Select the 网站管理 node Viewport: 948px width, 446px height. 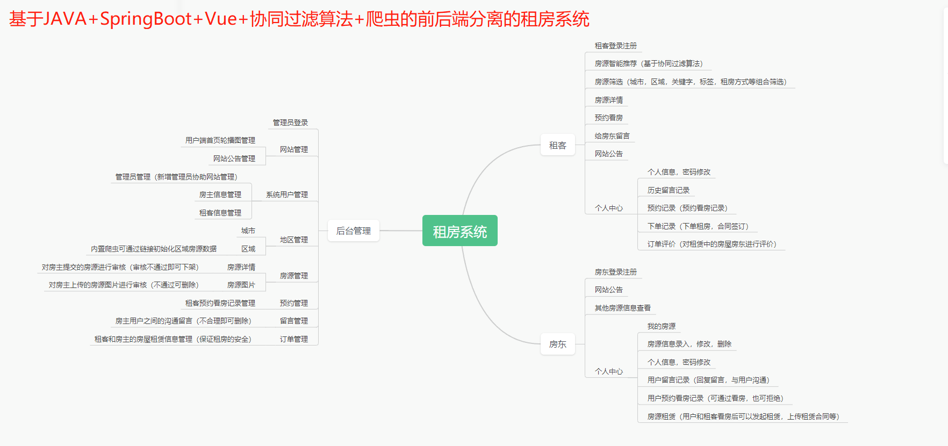click(x=294, y=150)
